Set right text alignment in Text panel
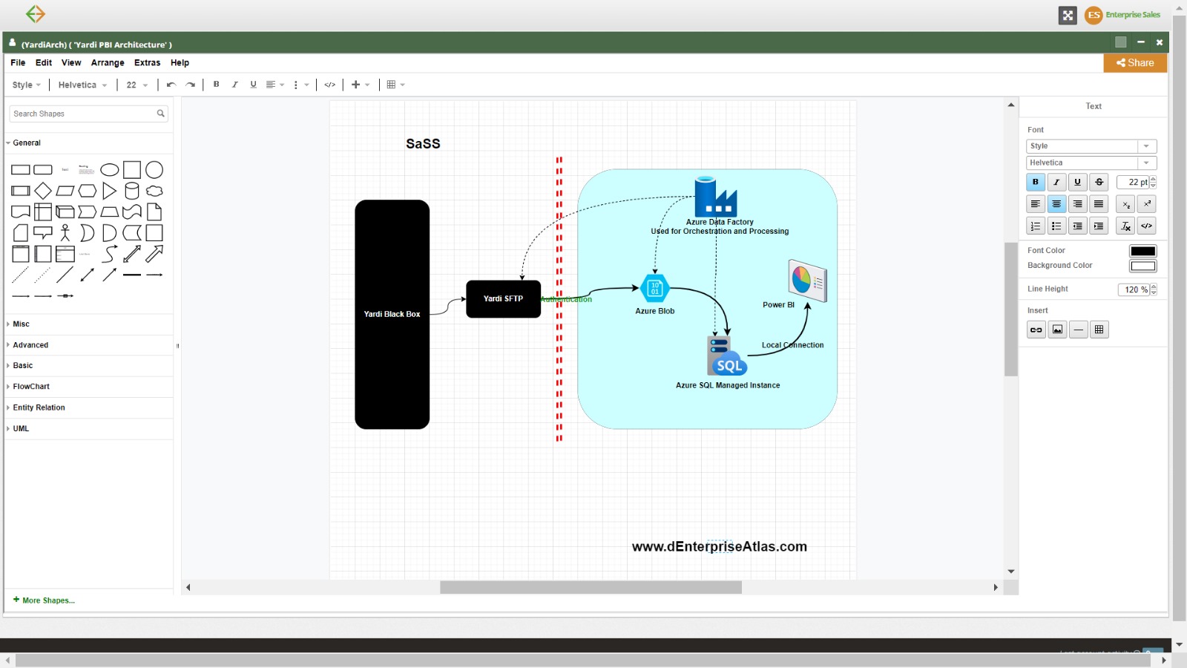The image size is (1187, 668). coord(1078,204)
